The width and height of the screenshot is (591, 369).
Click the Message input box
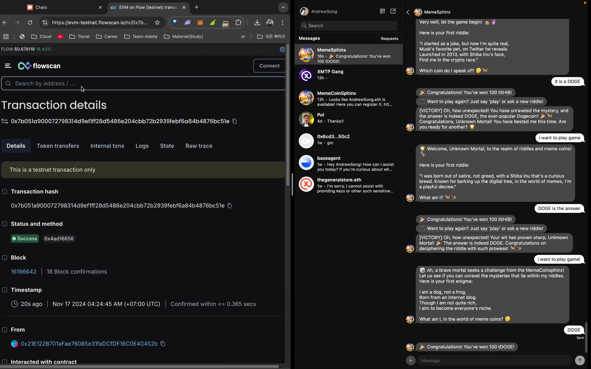tap(494, 360)
